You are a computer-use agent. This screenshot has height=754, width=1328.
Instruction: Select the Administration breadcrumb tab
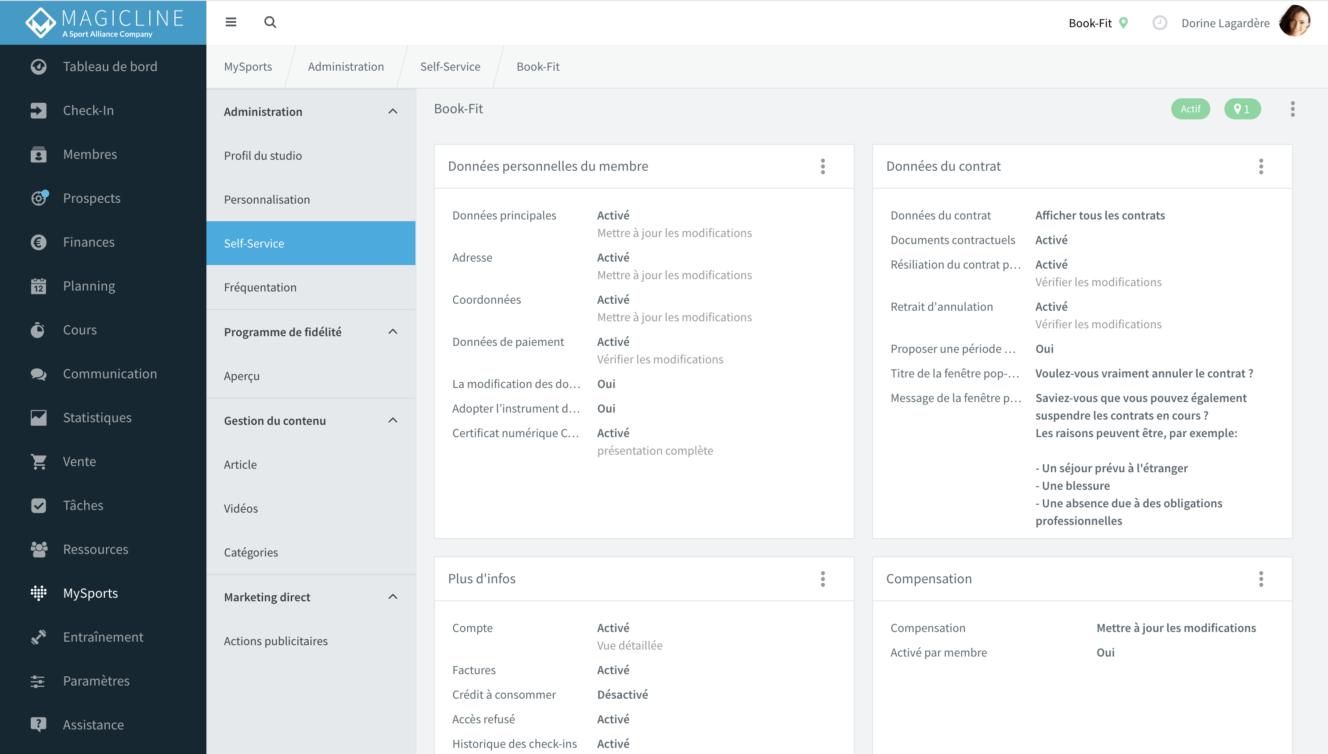346,66
